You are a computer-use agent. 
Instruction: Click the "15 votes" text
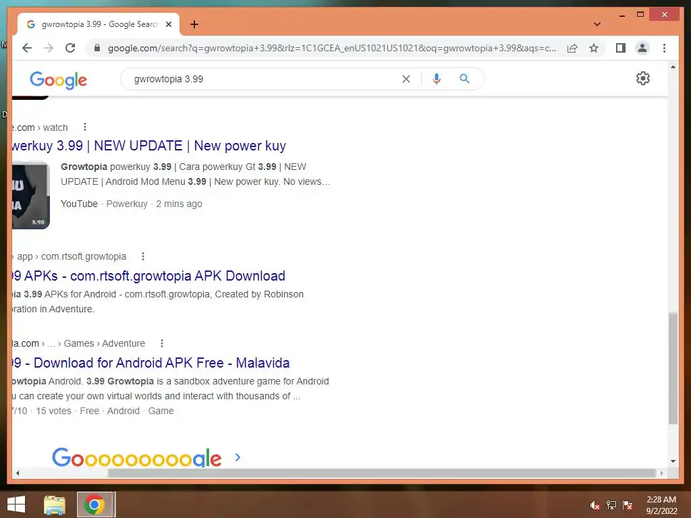click(x=53, y=411)
